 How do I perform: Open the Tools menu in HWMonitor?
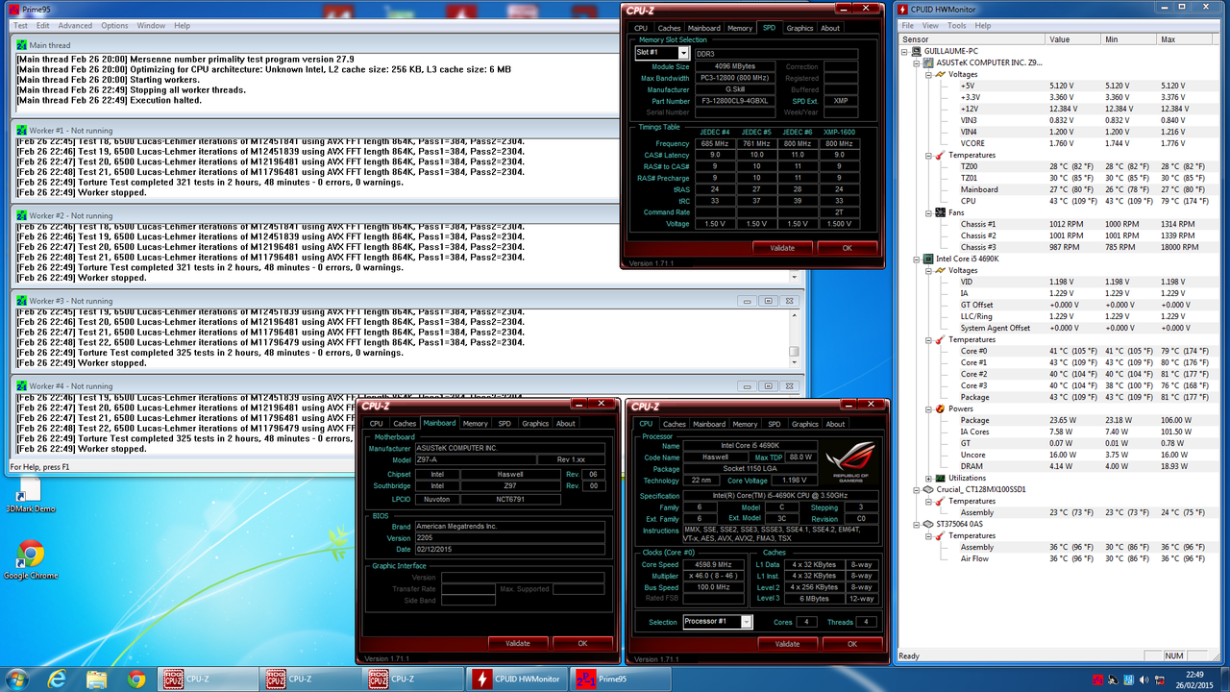click(x=955, y=24)
